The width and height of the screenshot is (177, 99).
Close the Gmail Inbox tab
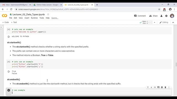click(30, 5)
